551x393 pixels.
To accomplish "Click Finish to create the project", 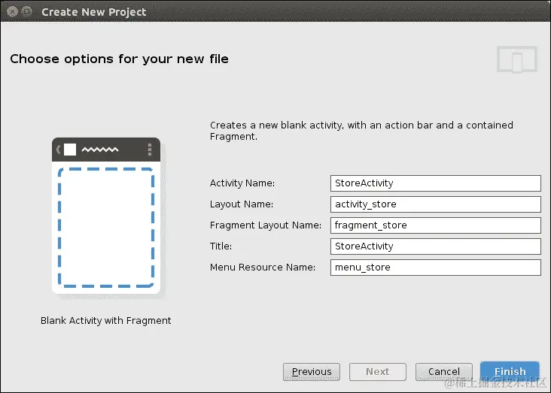I will pos(510,372).
